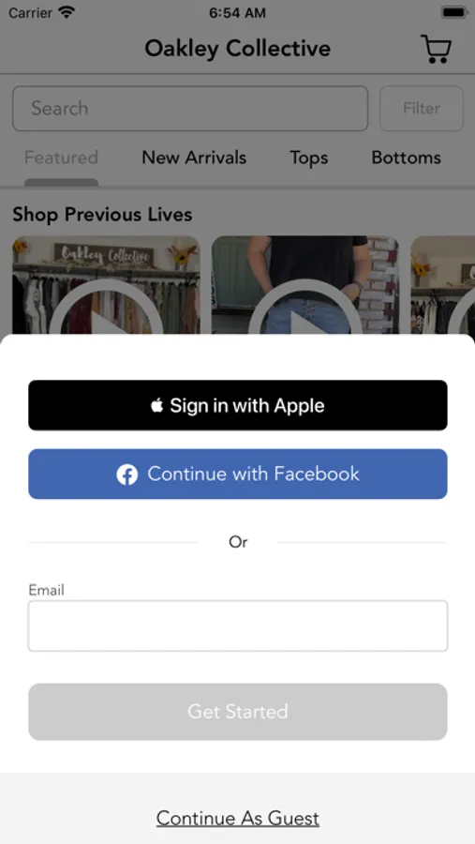The image size is (475, 844).
Task: Tap the Apple logo on sign-in button
Action: point(156,405)
